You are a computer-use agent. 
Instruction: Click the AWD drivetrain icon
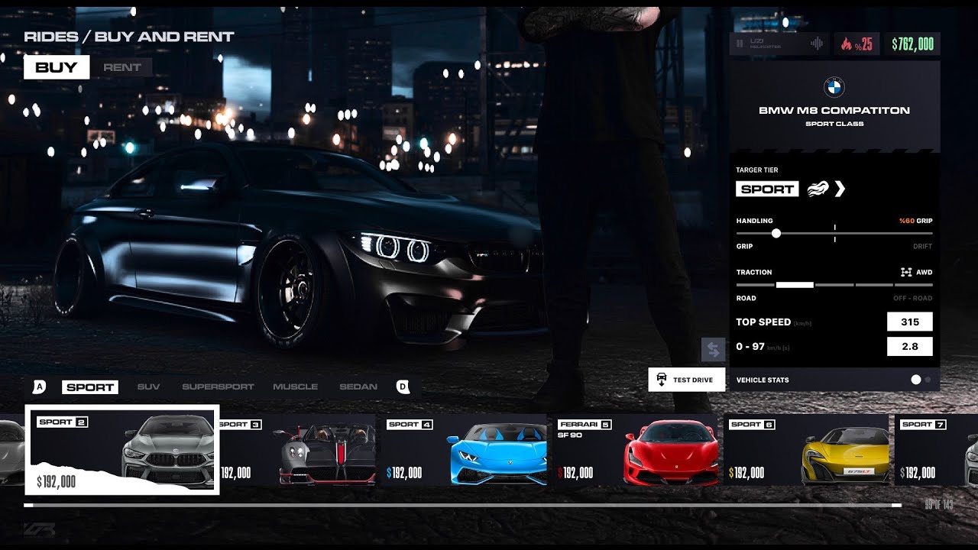(906, 272)
